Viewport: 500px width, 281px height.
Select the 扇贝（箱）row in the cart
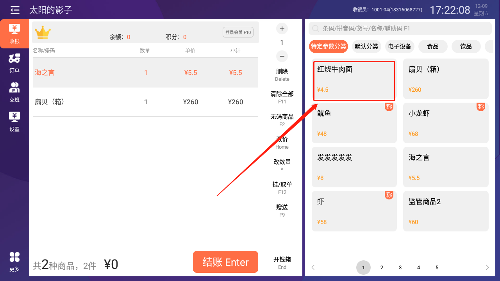pyautogui.click(x=145, y=102)
